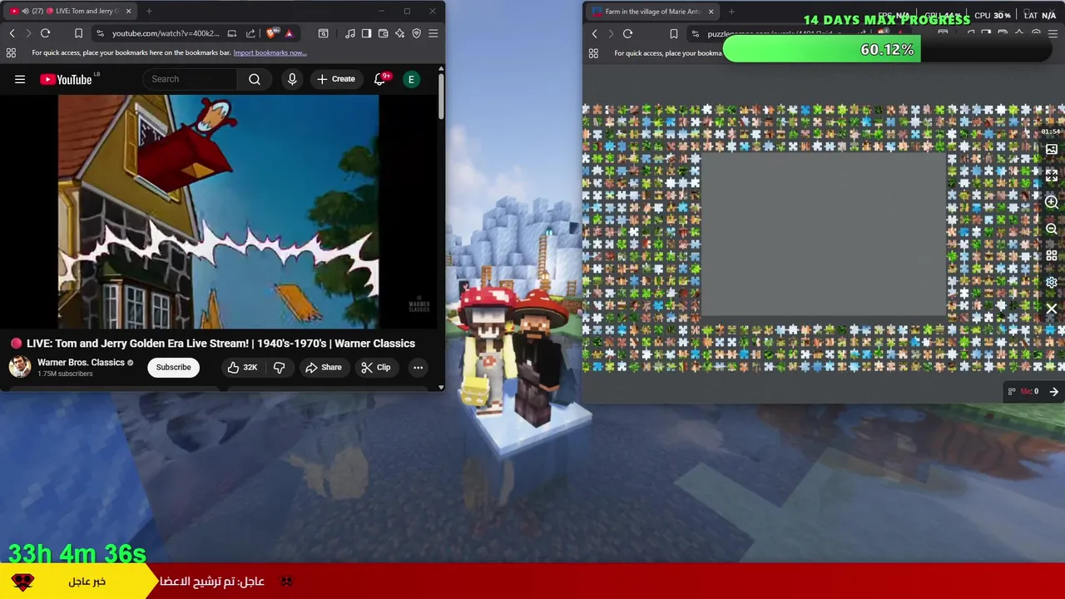Viewport: 1065px width, 599px height.
Task: Open the YouTube Create button
Action: pyautogui.click(x=336, y=79)
